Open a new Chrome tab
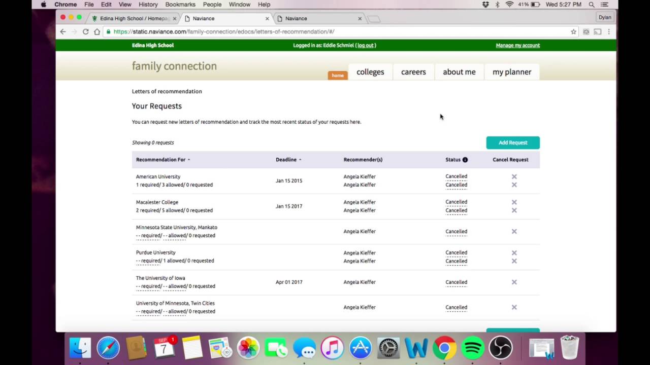Image resolution: width=650 pixels, height=365 pixels. tap(374, 19)
